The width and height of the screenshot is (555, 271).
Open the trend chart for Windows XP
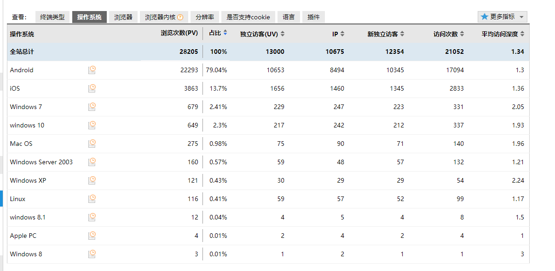click(x=92, y=180)
